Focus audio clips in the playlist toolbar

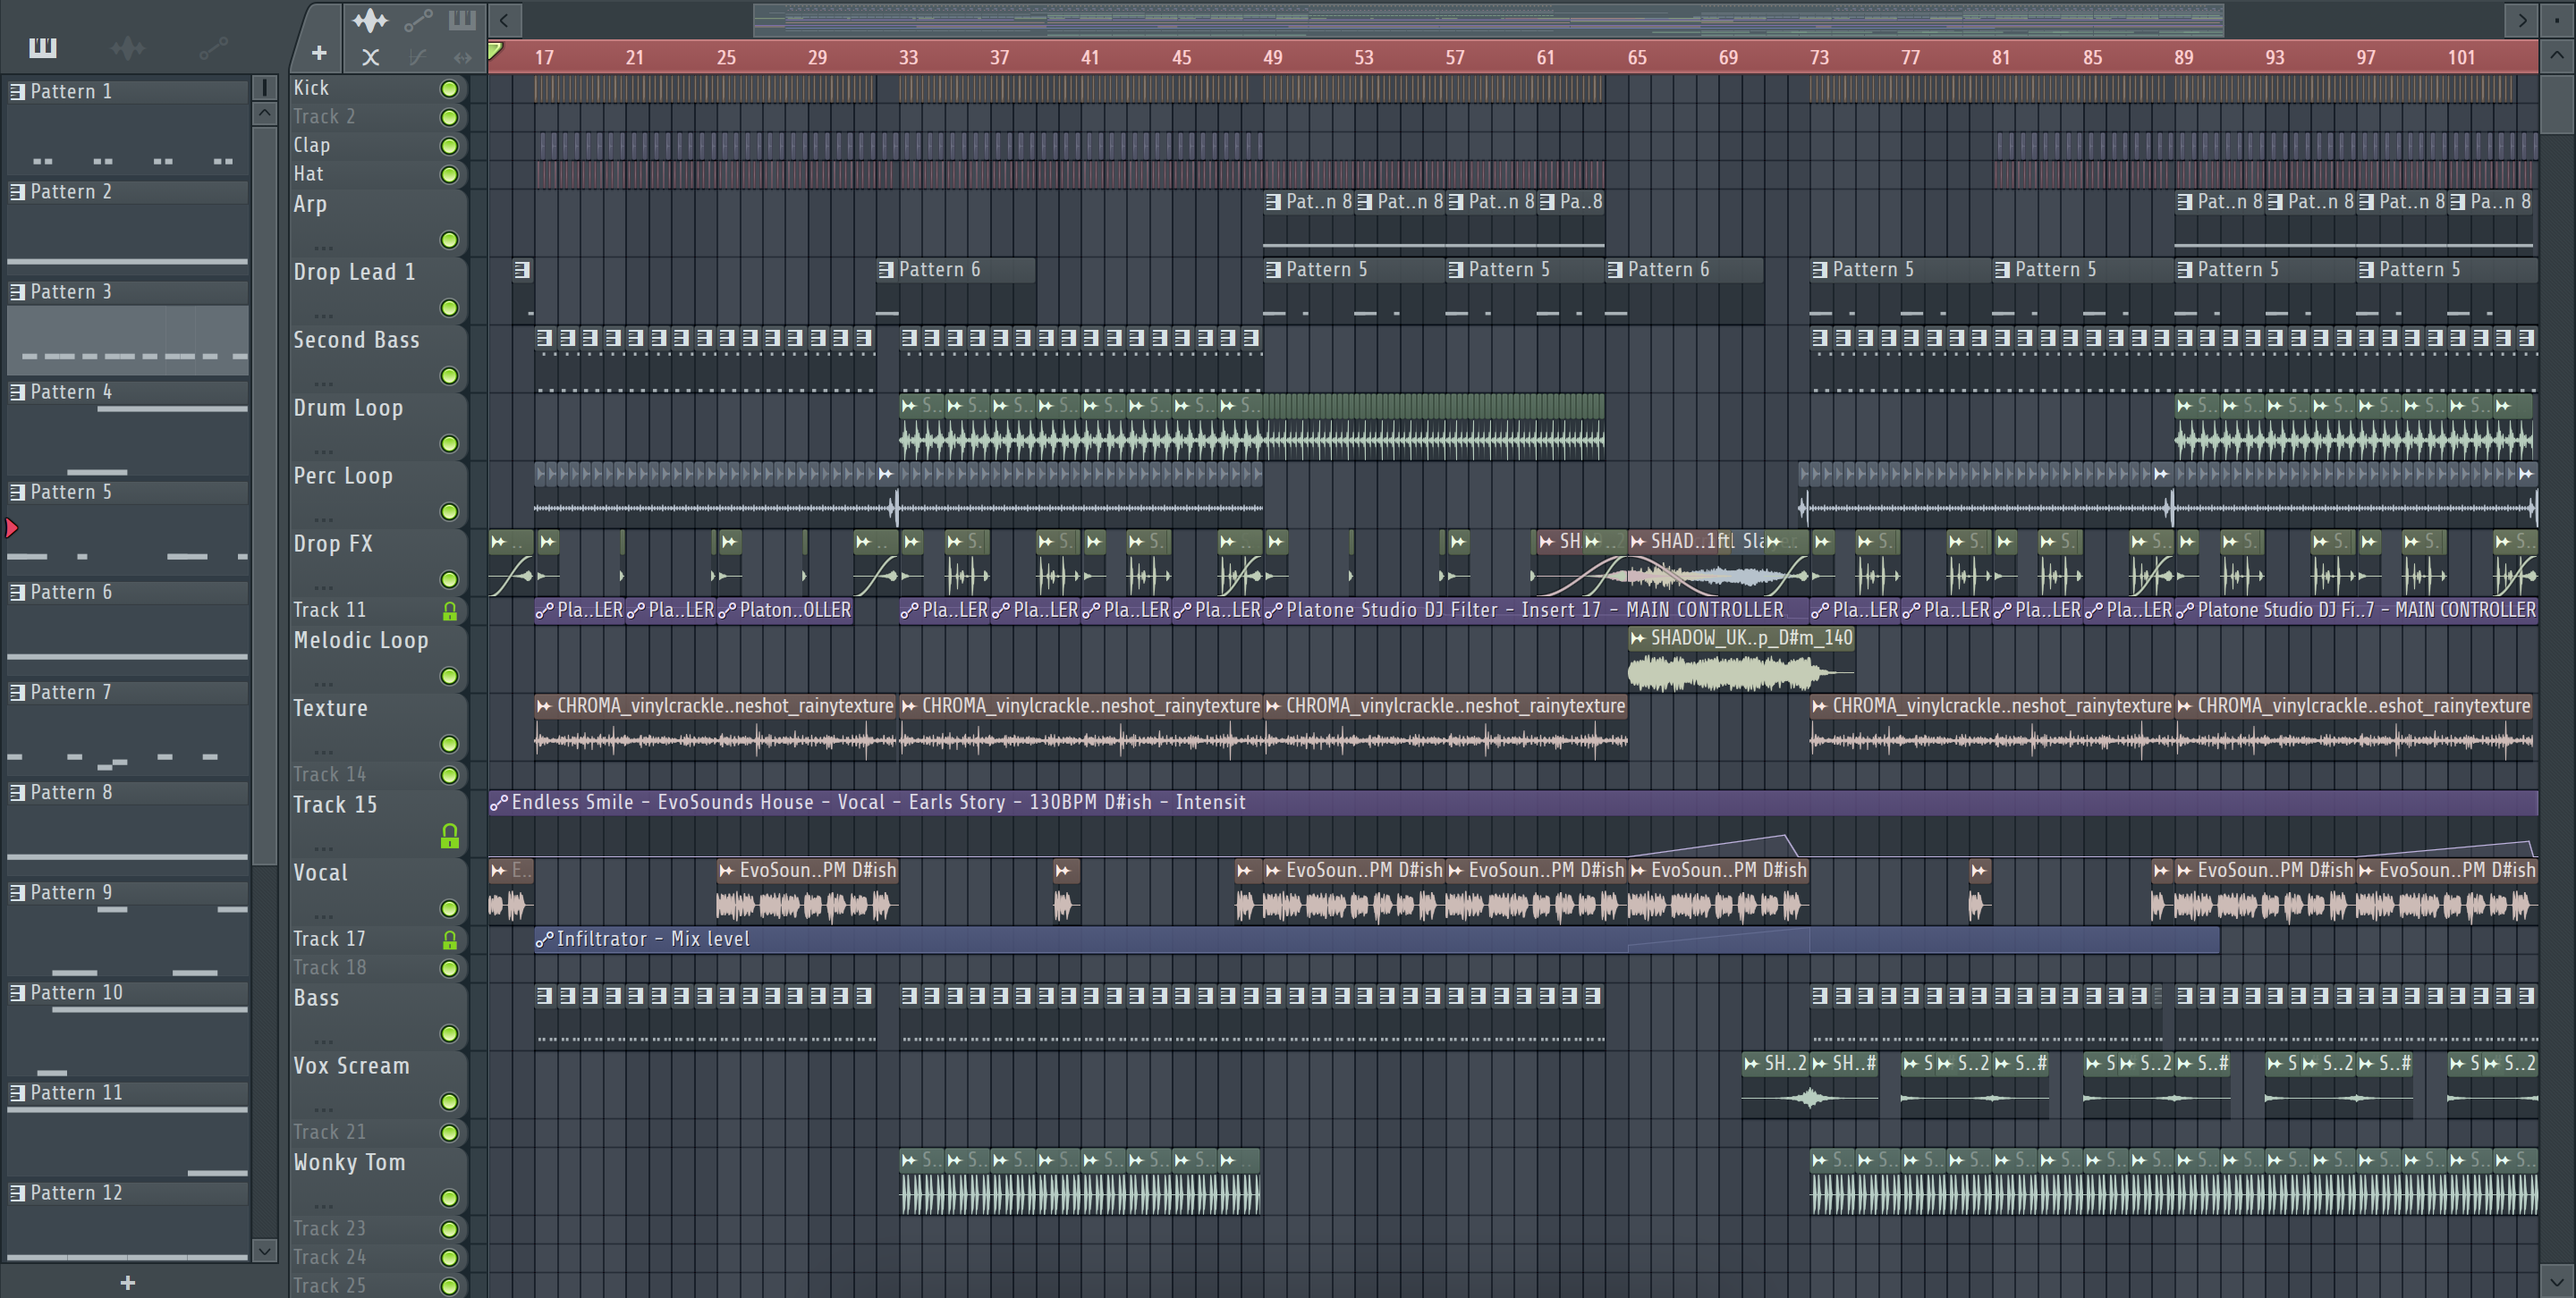pyautogui.click(x=370, y=20)
